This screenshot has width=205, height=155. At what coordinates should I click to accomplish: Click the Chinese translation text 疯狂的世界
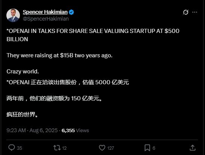click(x=22, y=115)
